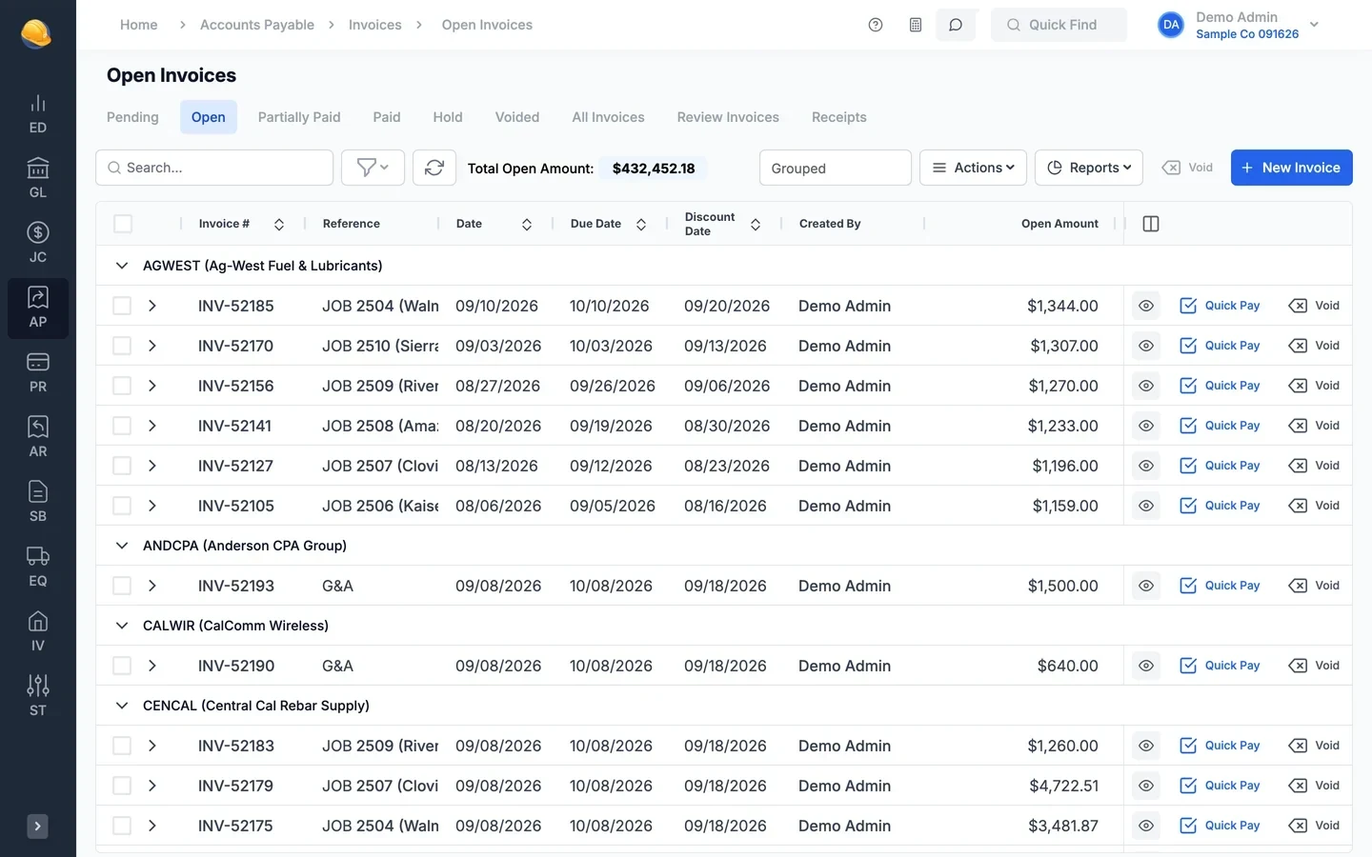Screen dimensions: 1372x857
Task: Click the Quick Find box
Action: pyautogui.click(x=1059, y=25)
